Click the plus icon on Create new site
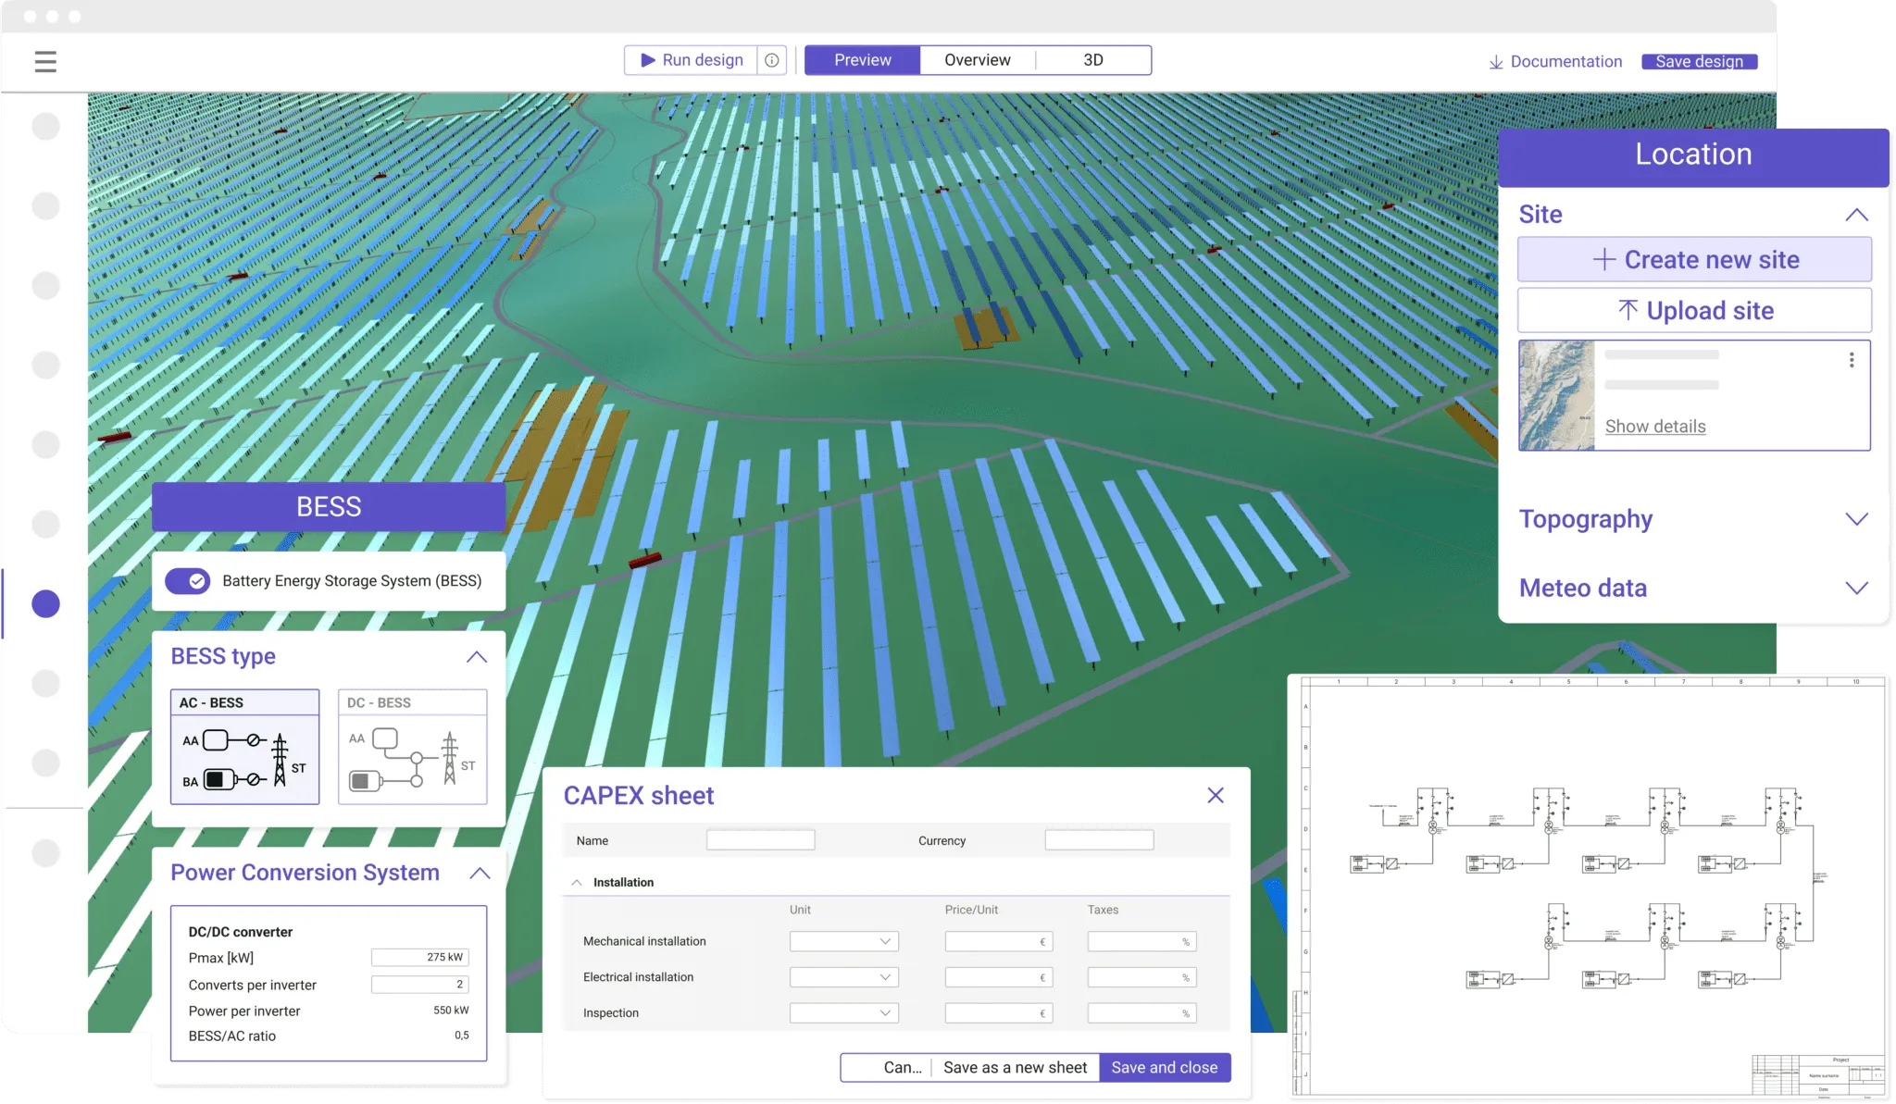 point(1603,259)
